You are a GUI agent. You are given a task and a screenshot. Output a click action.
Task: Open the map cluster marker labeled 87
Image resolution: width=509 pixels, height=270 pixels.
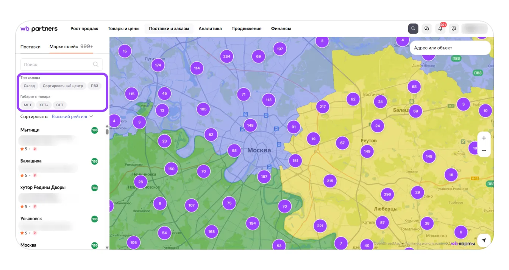coord(382,222)
